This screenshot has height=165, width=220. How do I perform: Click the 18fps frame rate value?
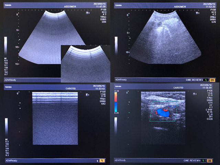point(103,17)
